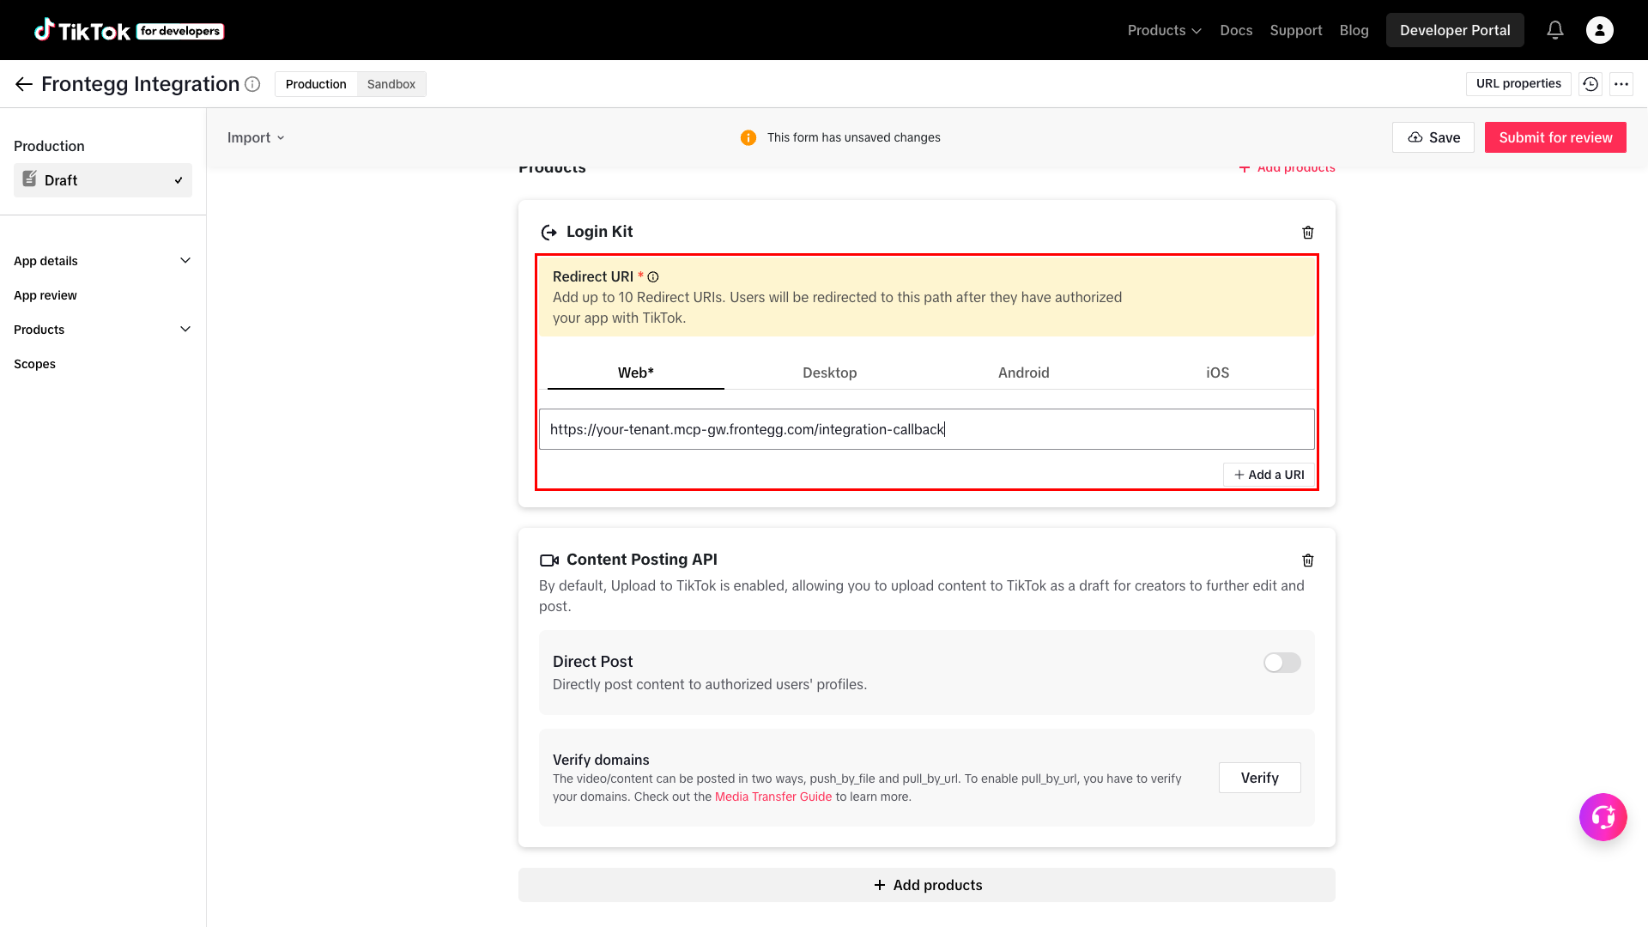Select the Android redirect URI tab
Image resolution: width=1648 pixels, height=927 pixels.
(x=1024, y=373)
